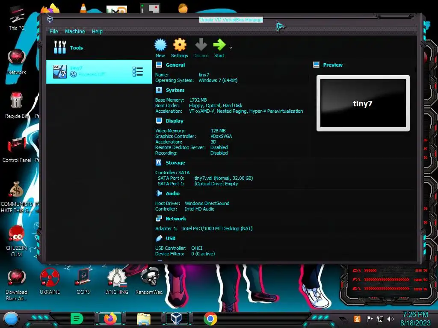This screenshot has height=328, width=438.
Task: Click the Storage section header
Action: click(x=175, y=163)
